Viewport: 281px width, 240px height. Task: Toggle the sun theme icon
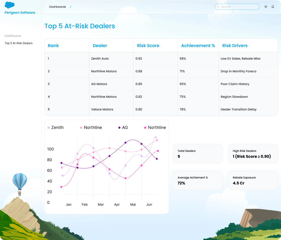pos(266,7)
